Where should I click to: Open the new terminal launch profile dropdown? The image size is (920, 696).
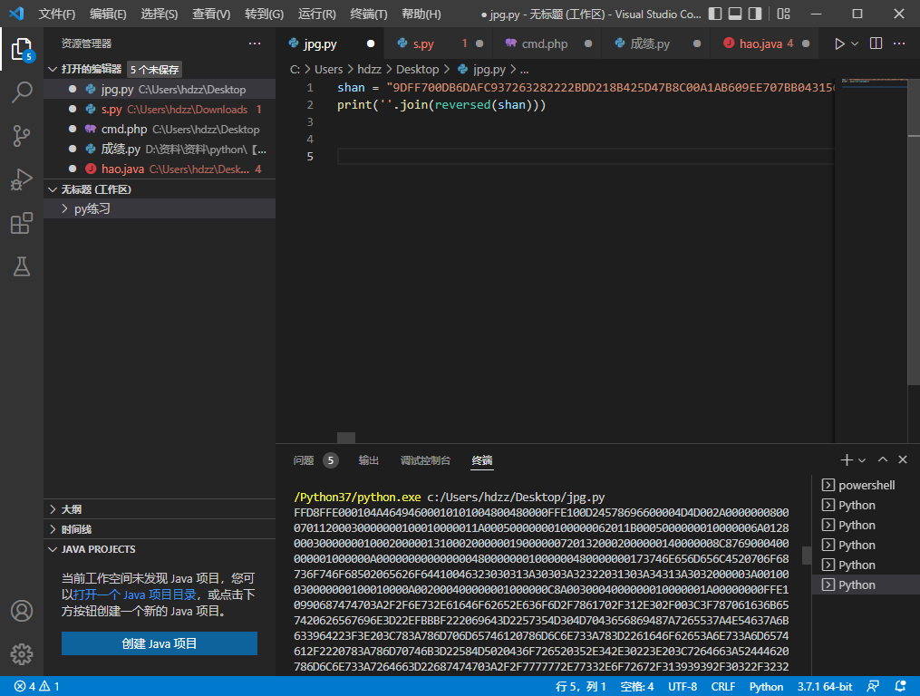click(862, 460)
